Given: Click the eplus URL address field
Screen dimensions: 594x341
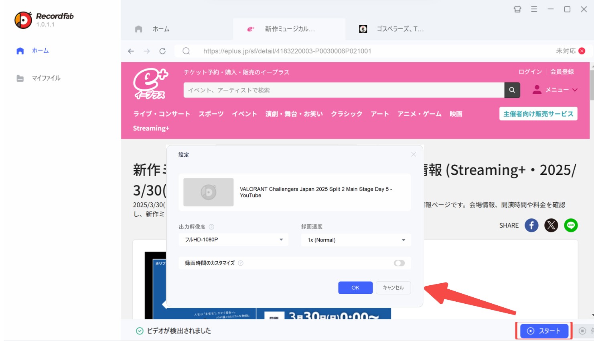Looking at the screenshot, I should (287, 51).
